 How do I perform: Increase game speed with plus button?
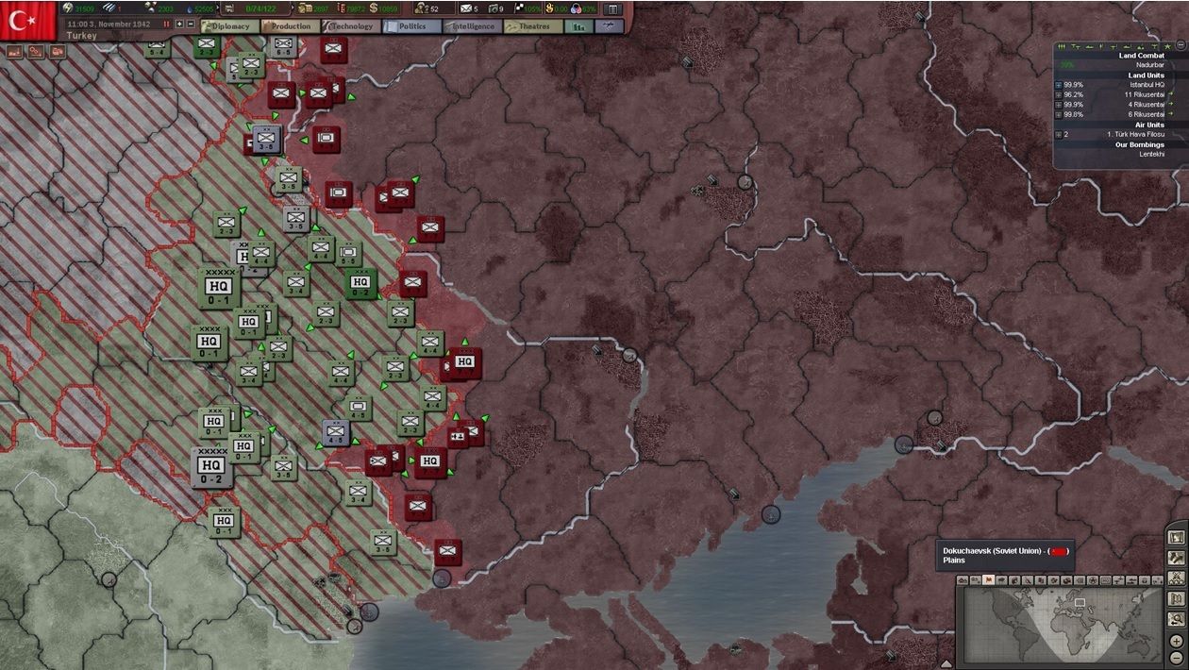pos(180,25)
